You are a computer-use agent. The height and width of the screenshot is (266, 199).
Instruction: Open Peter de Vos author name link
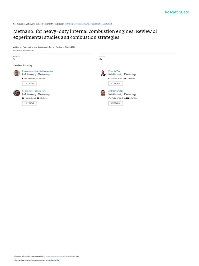point(114,71)
